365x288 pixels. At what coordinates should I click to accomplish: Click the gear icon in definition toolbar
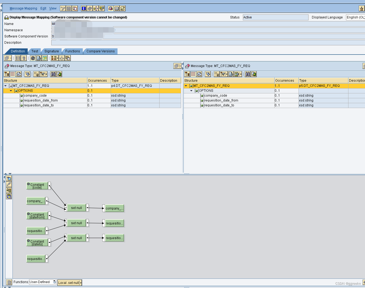tap(33, 58)
